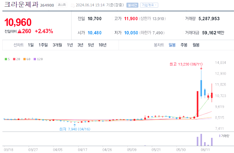Click the 14,034 price axis label

(x=220, y=63)
